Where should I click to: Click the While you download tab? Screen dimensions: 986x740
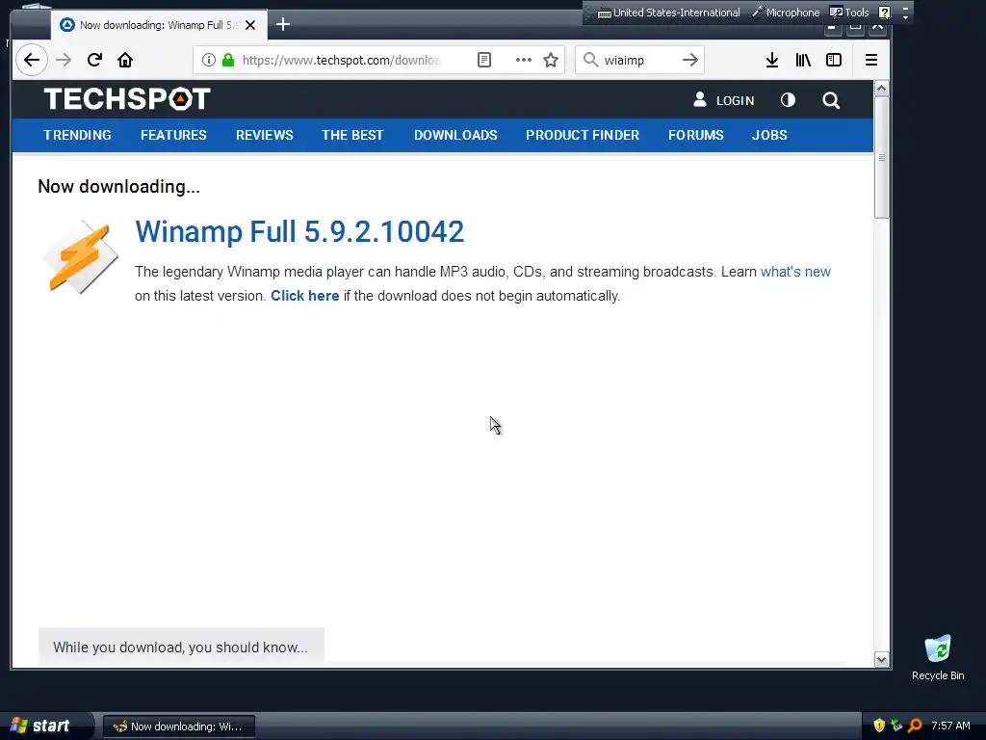click(x=181, y=647)
